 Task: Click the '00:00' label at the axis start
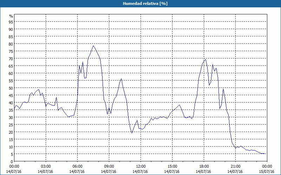(x=14, y=167)
